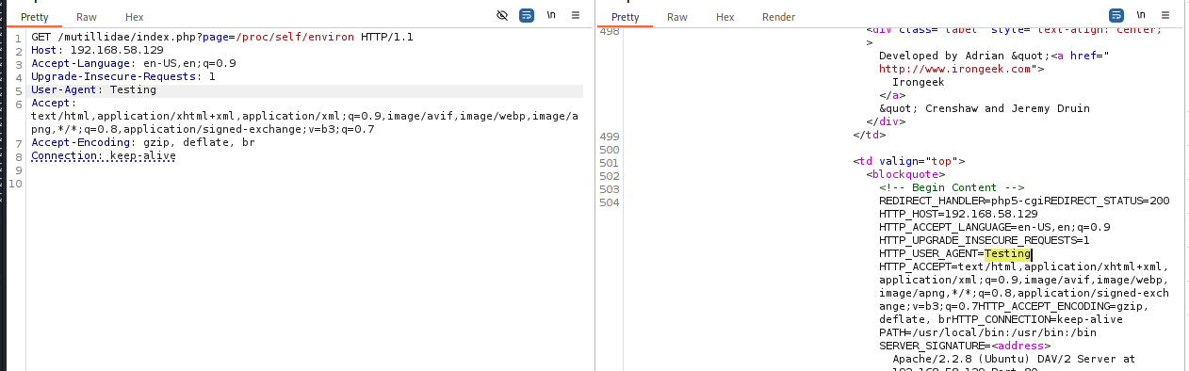Open response panel hamburger options menu

click(x=1165, y=16)
